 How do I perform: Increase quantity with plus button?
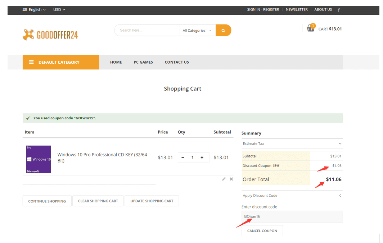[x=202, y=157]
